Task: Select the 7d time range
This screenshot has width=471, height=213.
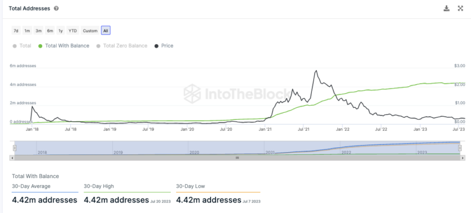Action: click(16, 30)
